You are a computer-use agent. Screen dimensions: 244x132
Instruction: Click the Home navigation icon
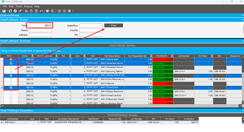point(69,11)
